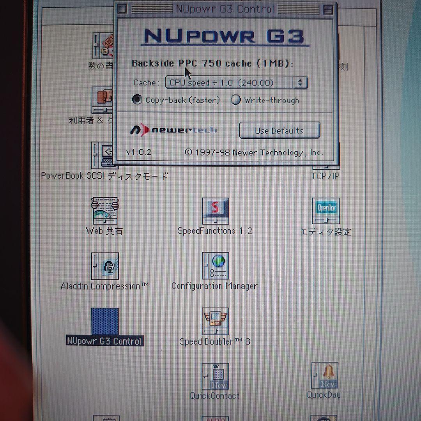Image resolution: width=421 pixels, height=421 pixels.
Task: Click the Cache popup up-down arrows
Action: (300, 82)
